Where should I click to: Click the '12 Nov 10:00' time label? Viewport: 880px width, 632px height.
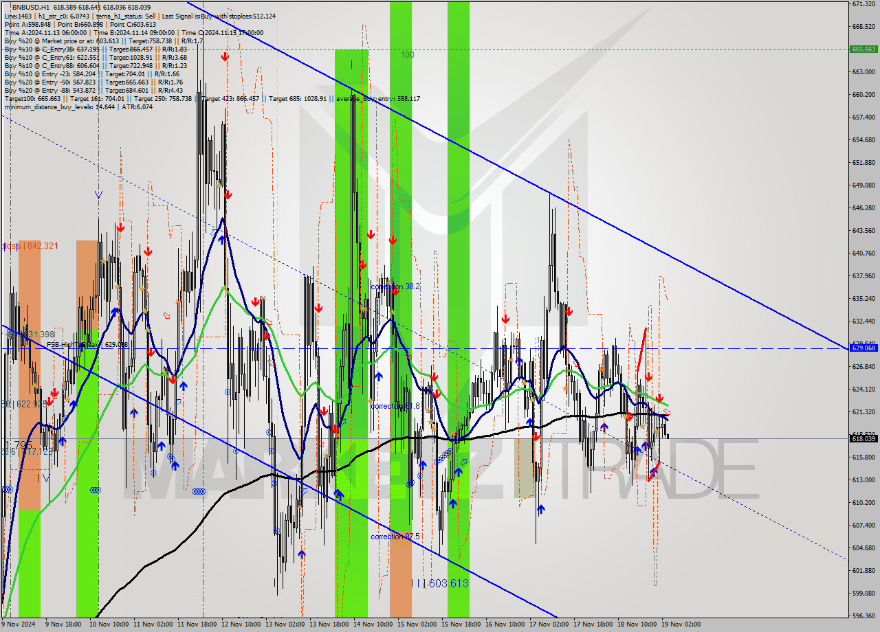pos(241,624)
